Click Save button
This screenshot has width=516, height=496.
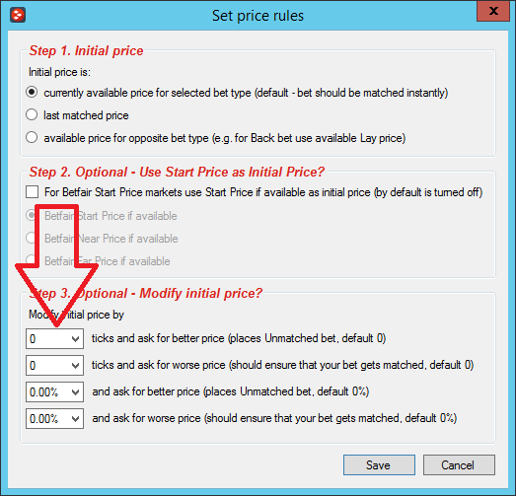pos(379,465)
